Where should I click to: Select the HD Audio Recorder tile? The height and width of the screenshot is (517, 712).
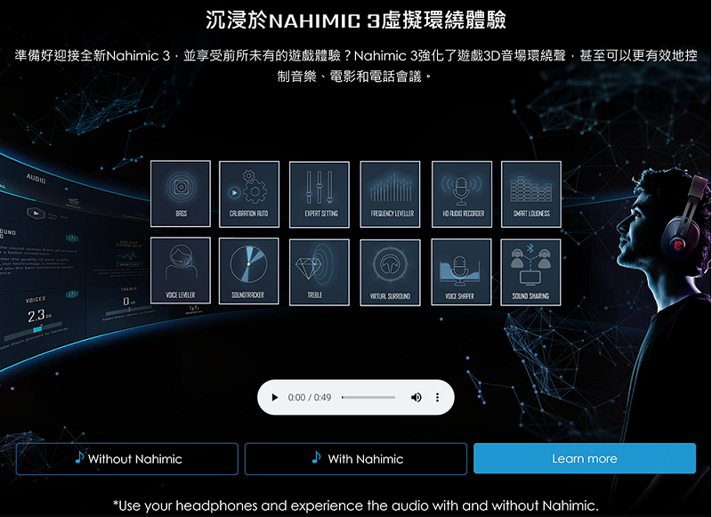point(462,194)
